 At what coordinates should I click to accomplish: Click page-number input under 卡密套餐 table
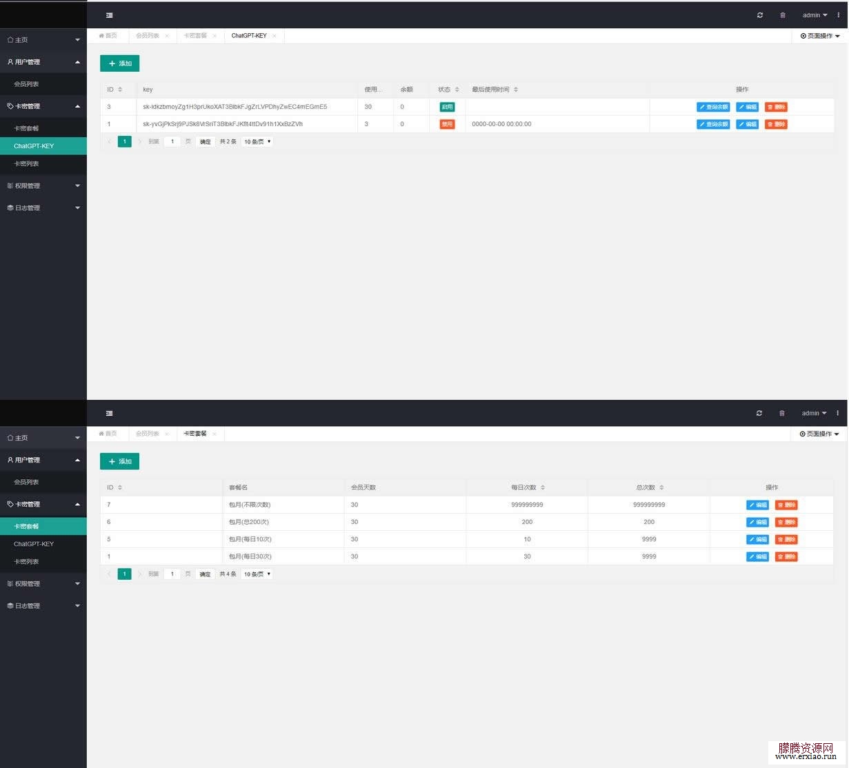click(x=172, y=574)
